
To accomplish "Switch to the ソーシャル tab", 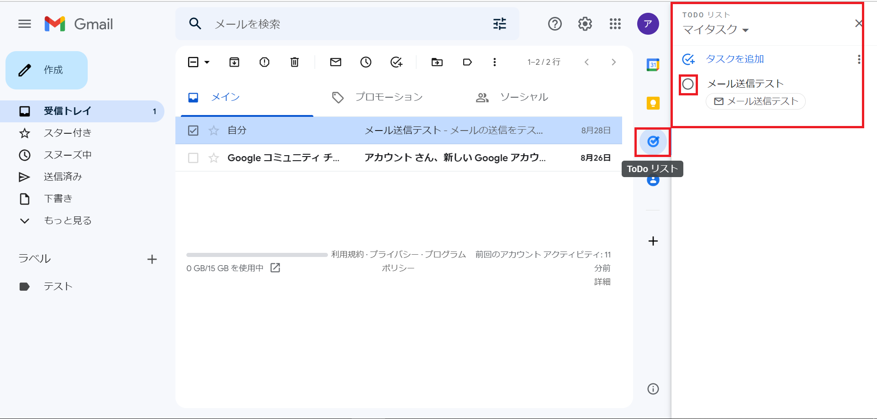I will pos(523,97).
